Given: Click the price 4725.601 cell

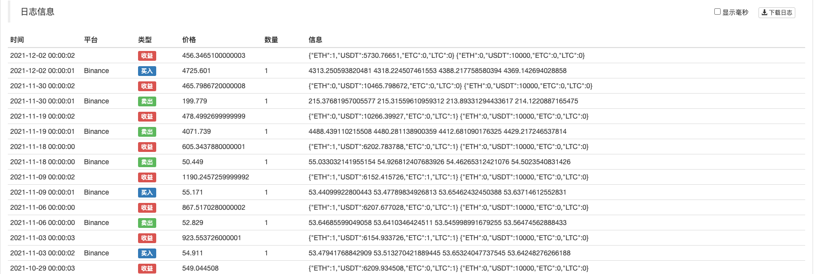Looking at the screenshot, I should click(196, 71).
